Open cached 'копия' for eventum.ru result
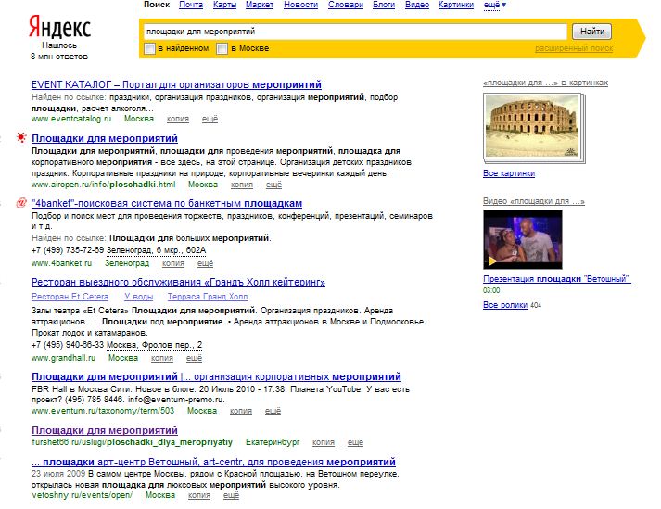 point(241,411)
